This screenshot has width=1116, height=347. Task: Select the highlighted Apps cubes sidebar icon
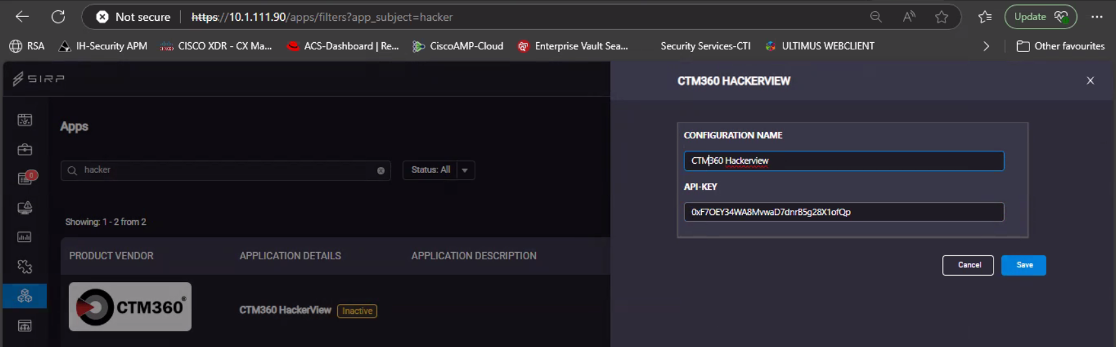(25, 296)
